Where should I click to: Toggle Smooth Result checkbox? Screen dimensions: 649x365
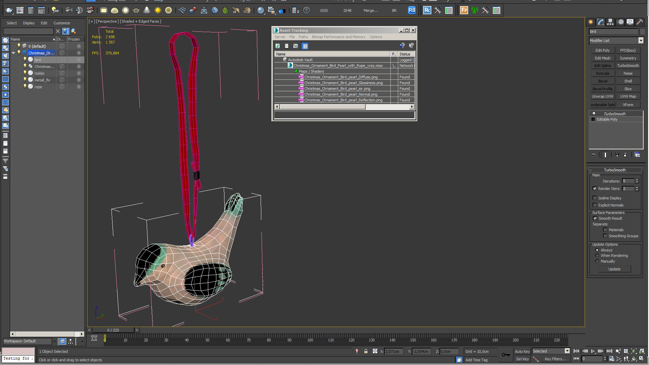[595, 218]
